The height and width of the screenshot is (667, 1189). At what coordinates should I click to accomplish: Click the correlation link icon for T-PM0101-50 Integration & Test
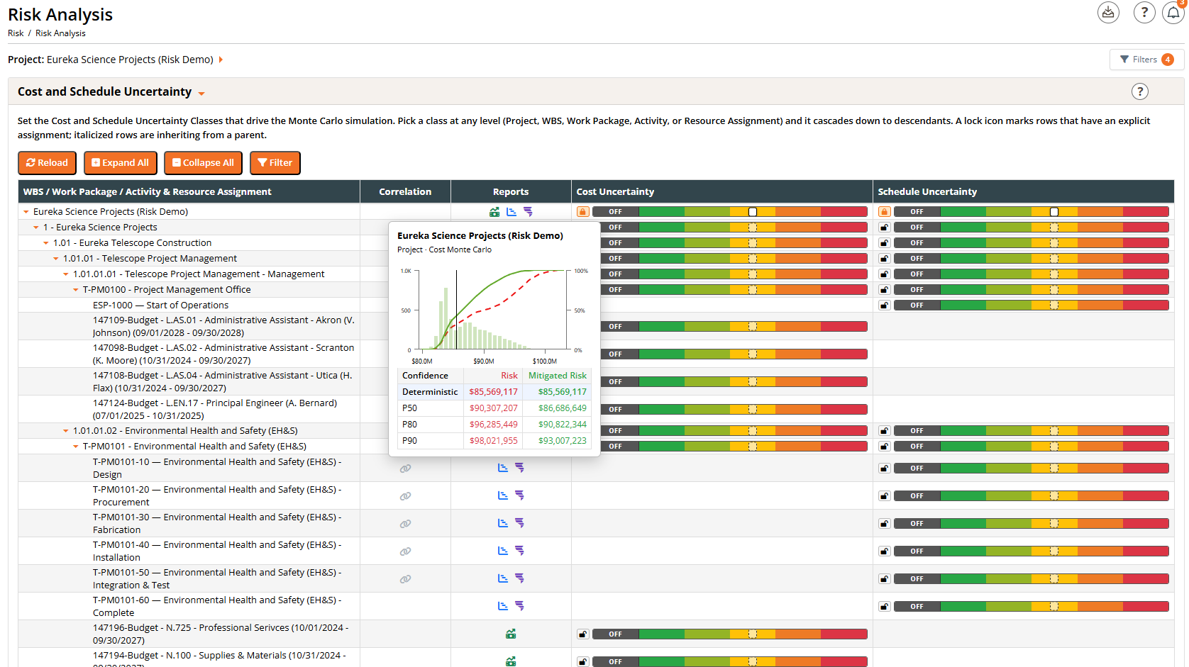[x=405, y=579]
